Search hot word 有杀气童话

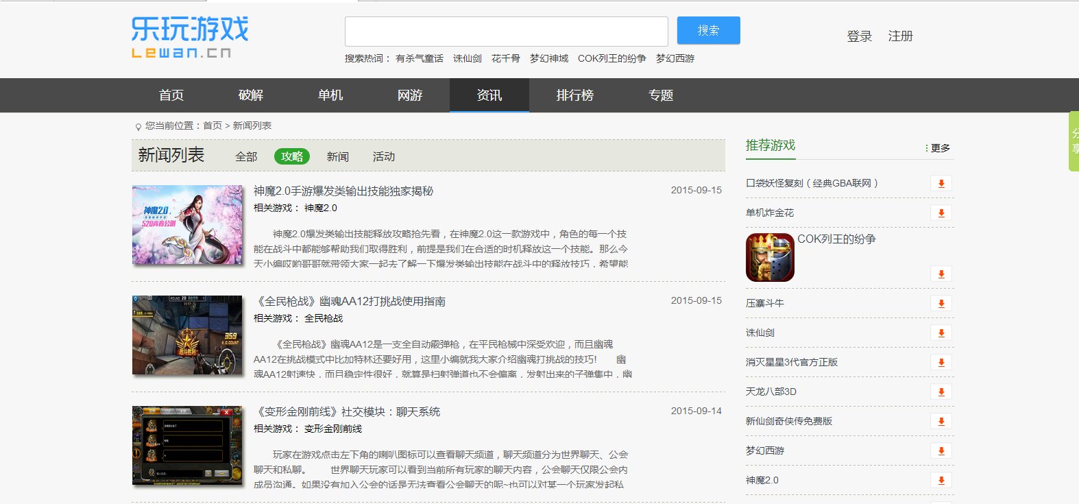[420, 58]
